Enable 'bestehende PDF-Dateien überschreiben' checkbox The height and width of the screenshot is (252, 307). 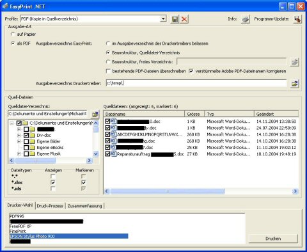[108, 71]
